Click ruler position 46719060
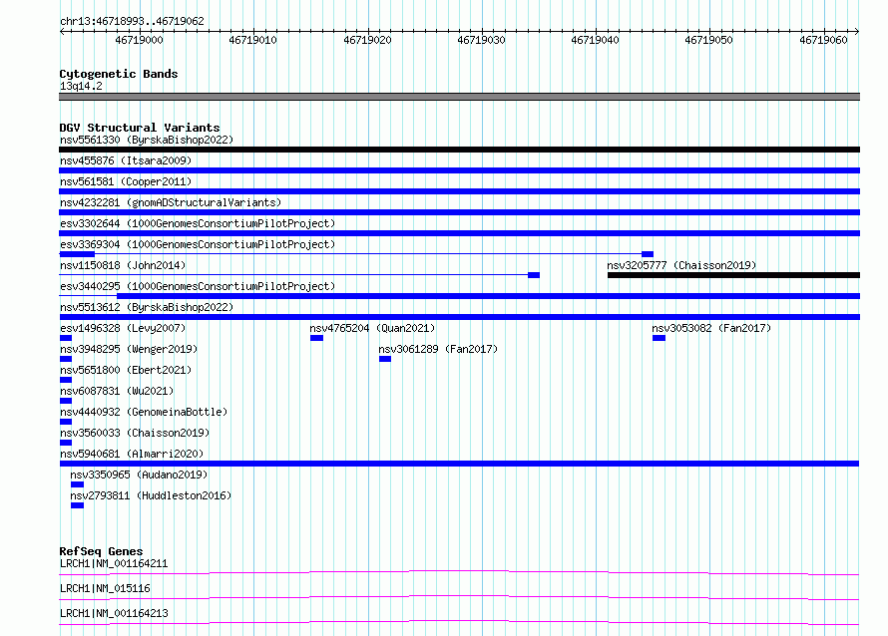 823,40
